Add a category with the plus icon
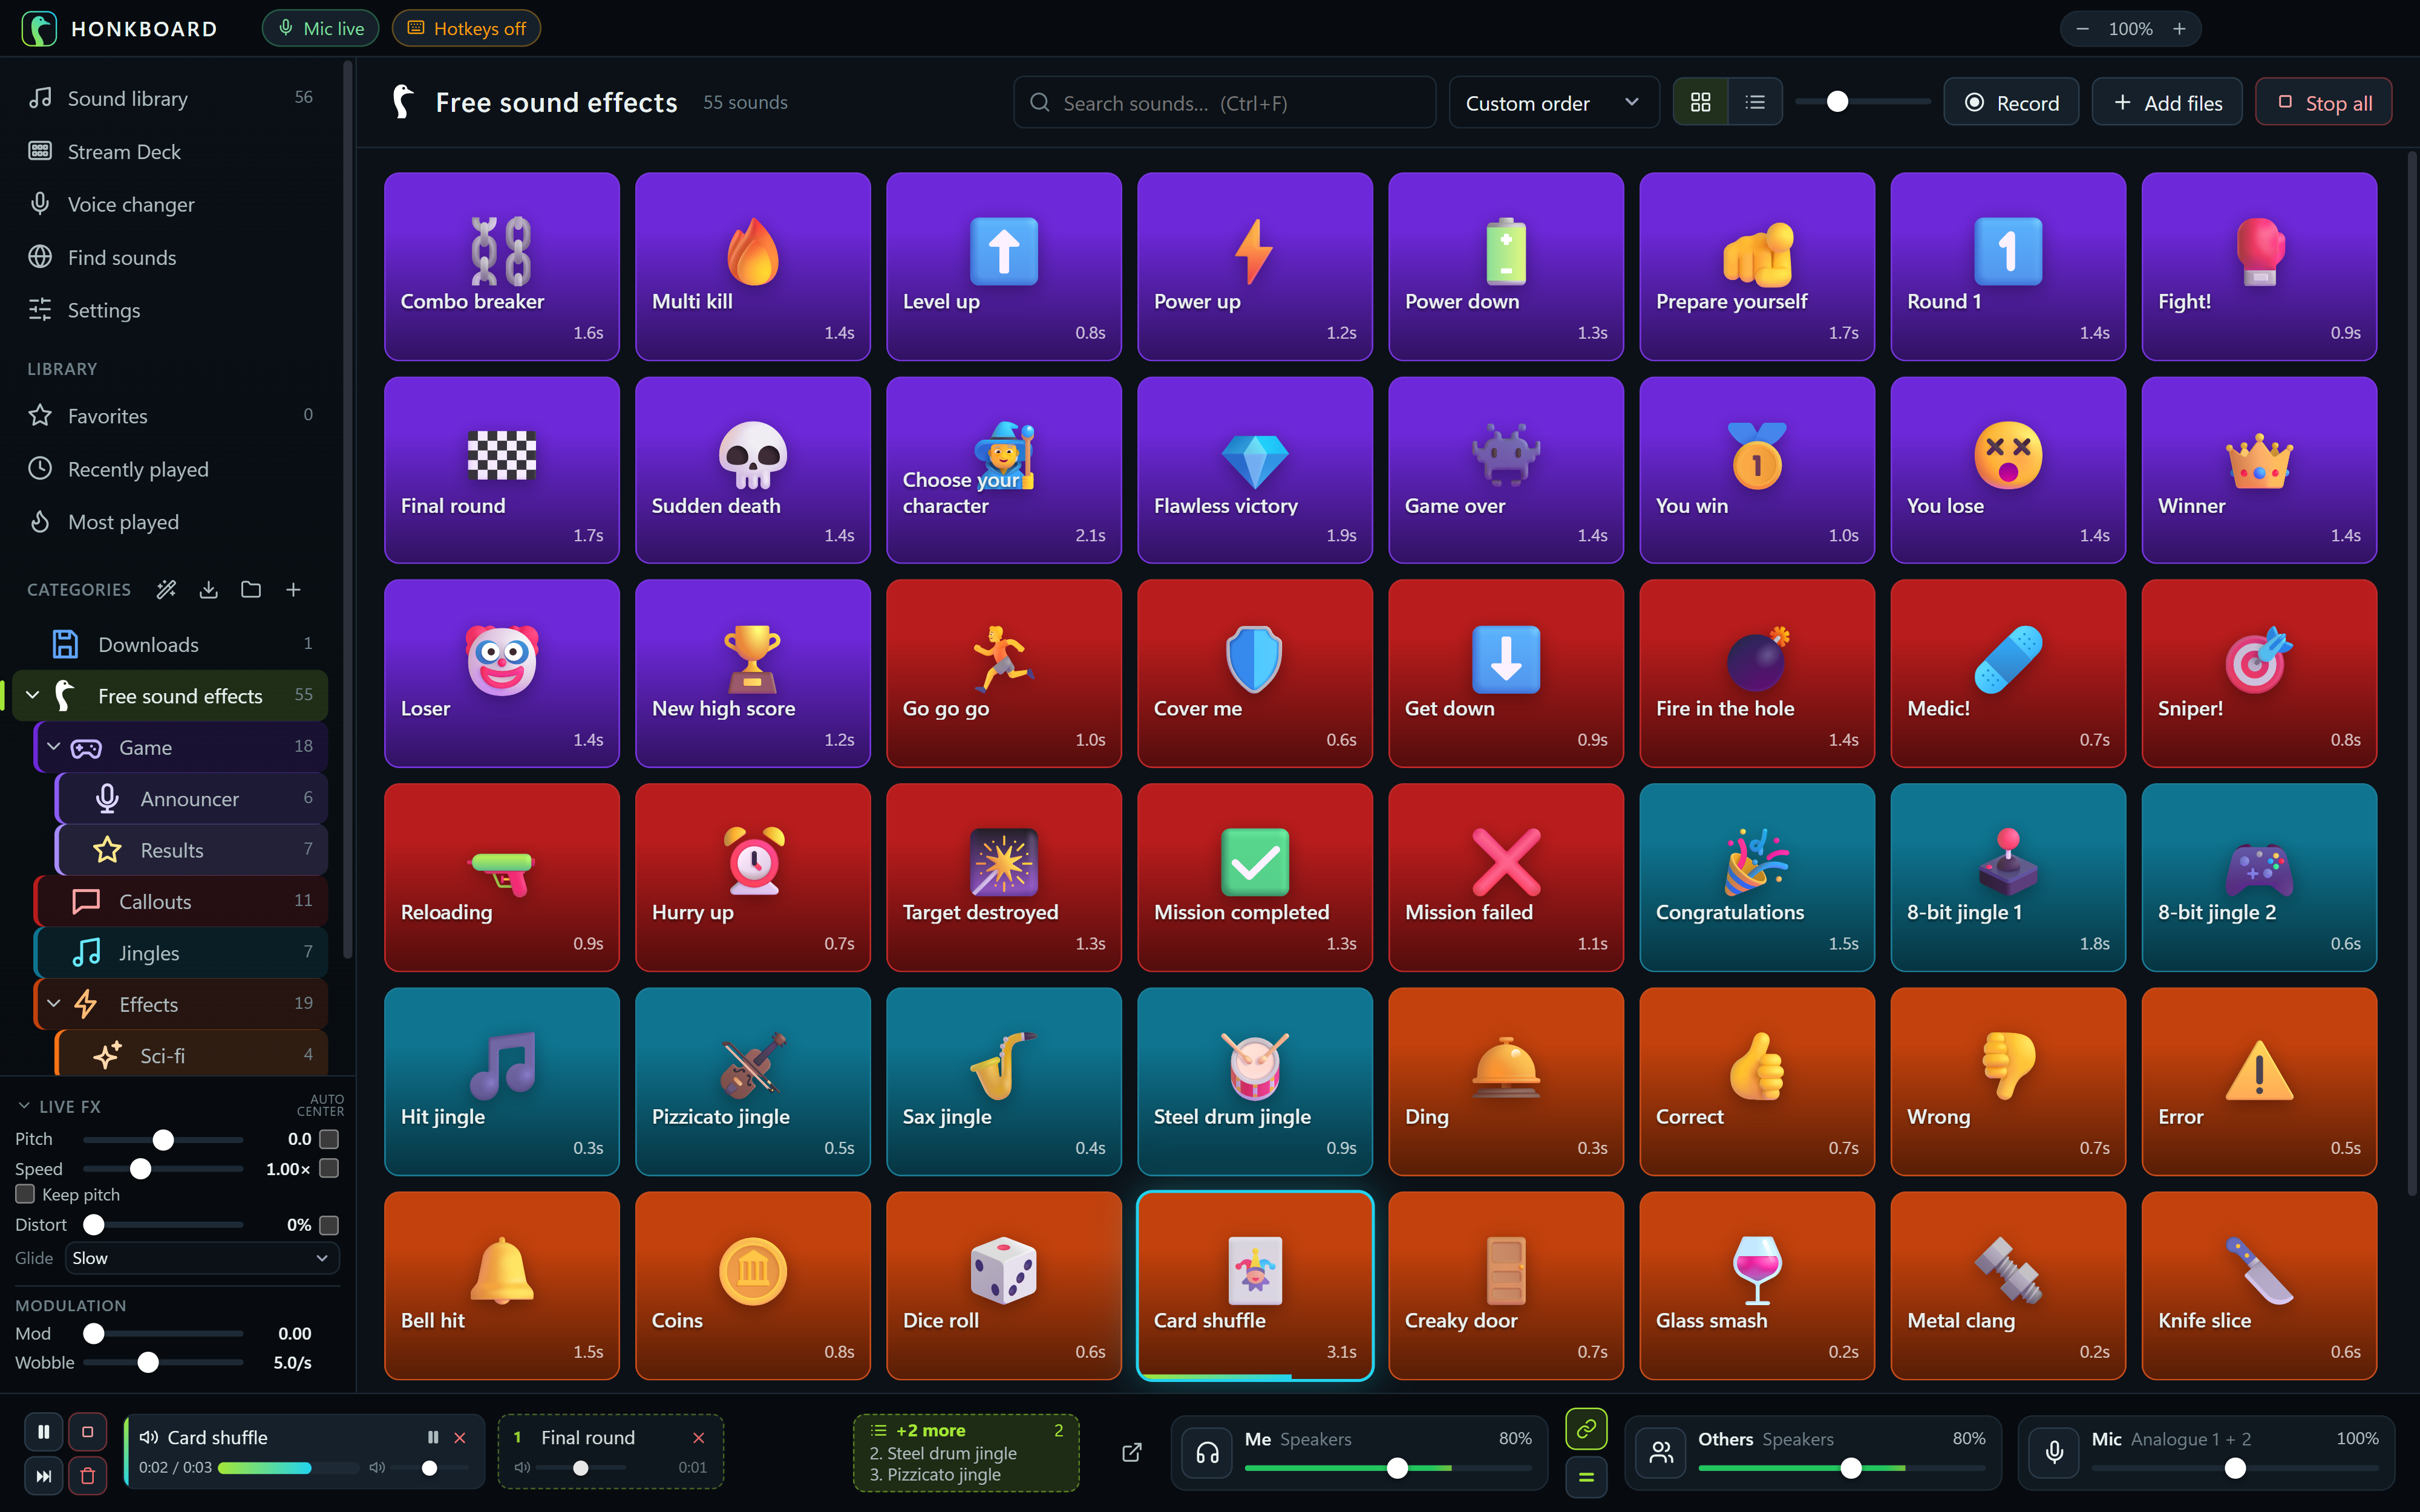The width and height of the screenshot is (2420, 1512). click(x=293, y=590)
